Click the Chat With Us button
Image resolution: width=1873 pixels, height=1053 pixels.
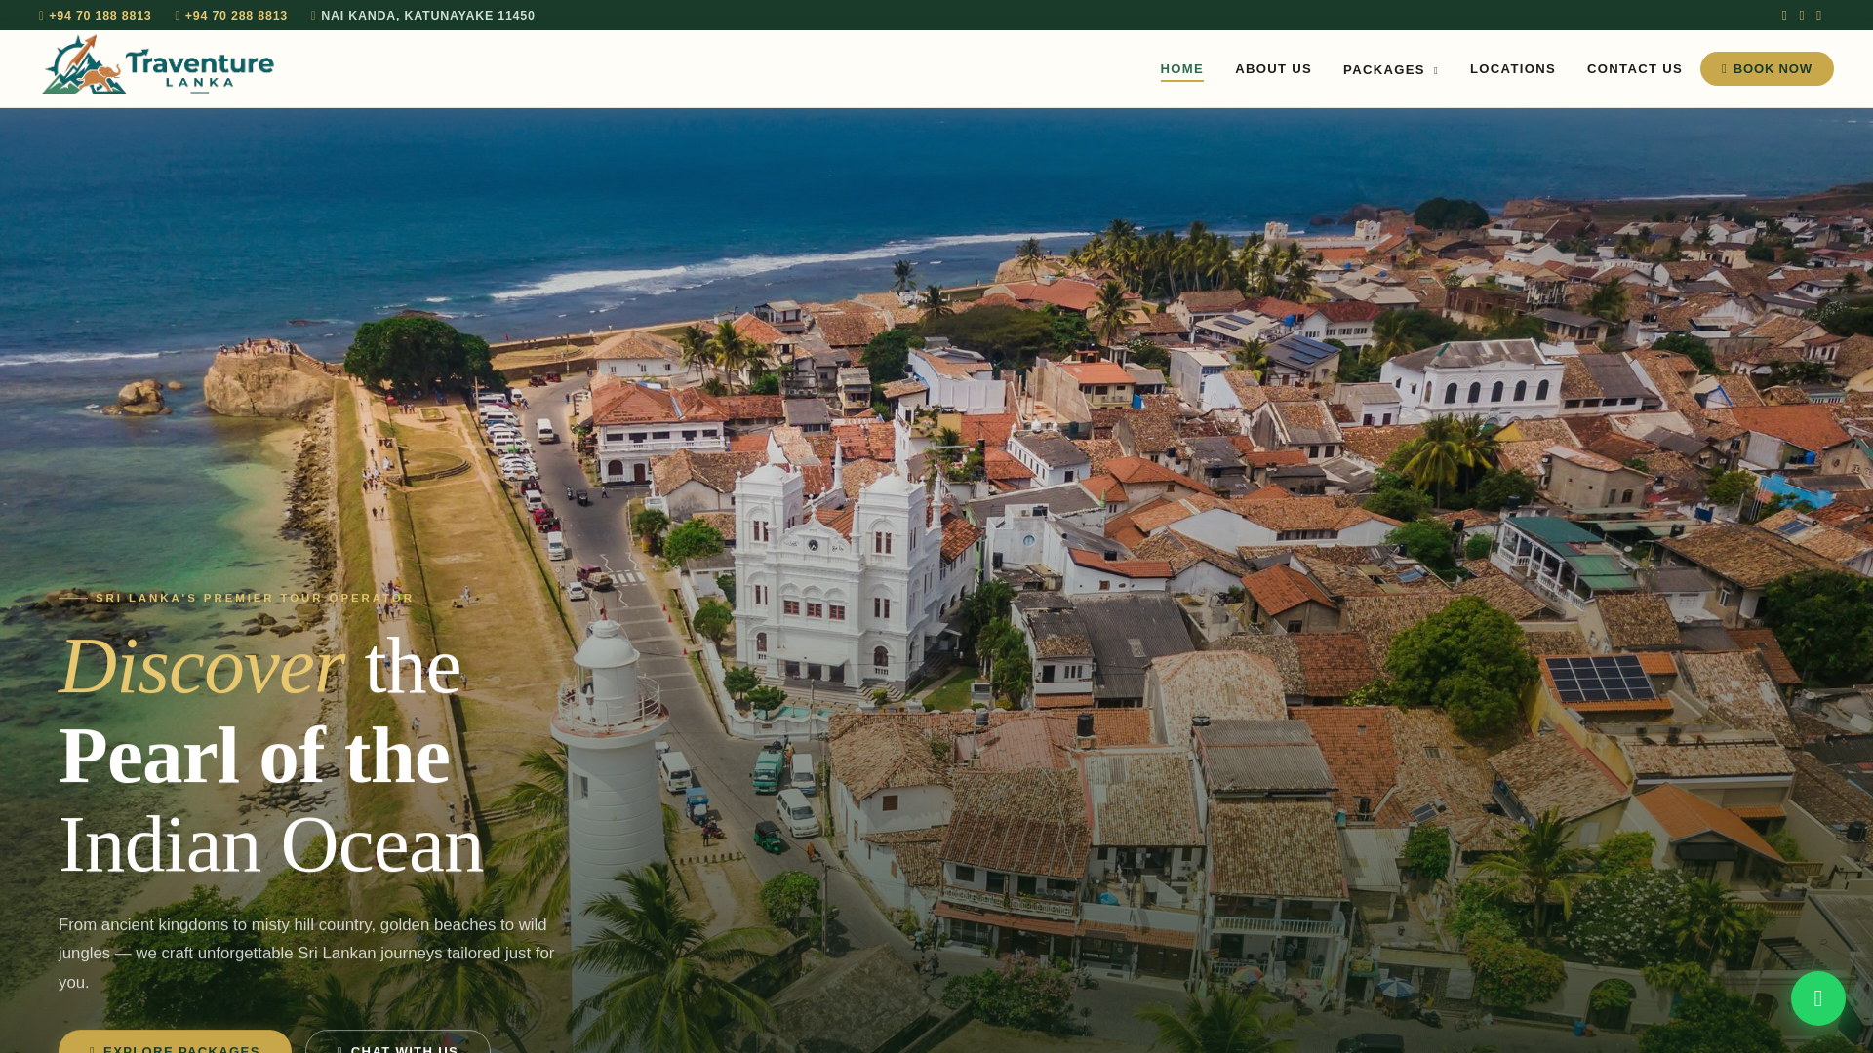pos(398,1042)
